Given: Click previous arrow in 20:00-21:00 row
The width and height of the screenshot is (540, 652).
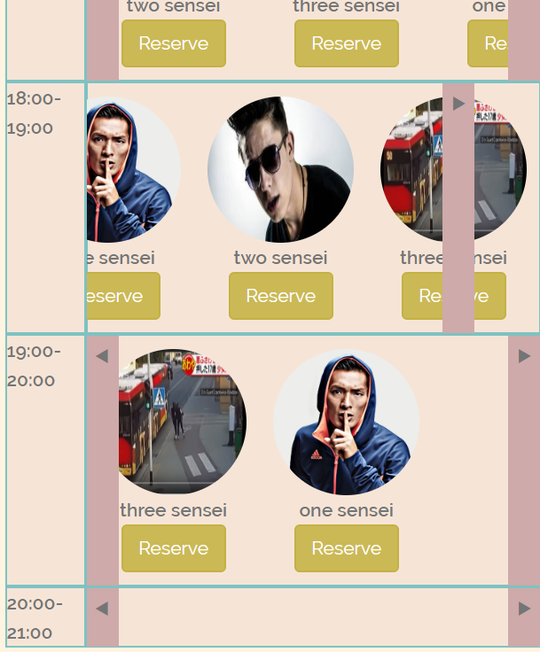Looking at the screenshot, I should click(102, 609).
